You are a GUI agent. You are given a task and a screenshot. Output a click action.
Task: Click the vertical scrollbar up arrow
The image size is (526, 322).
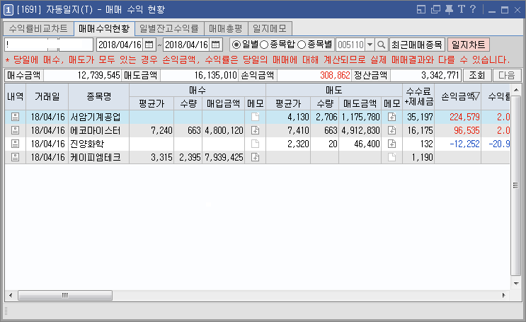516,90
